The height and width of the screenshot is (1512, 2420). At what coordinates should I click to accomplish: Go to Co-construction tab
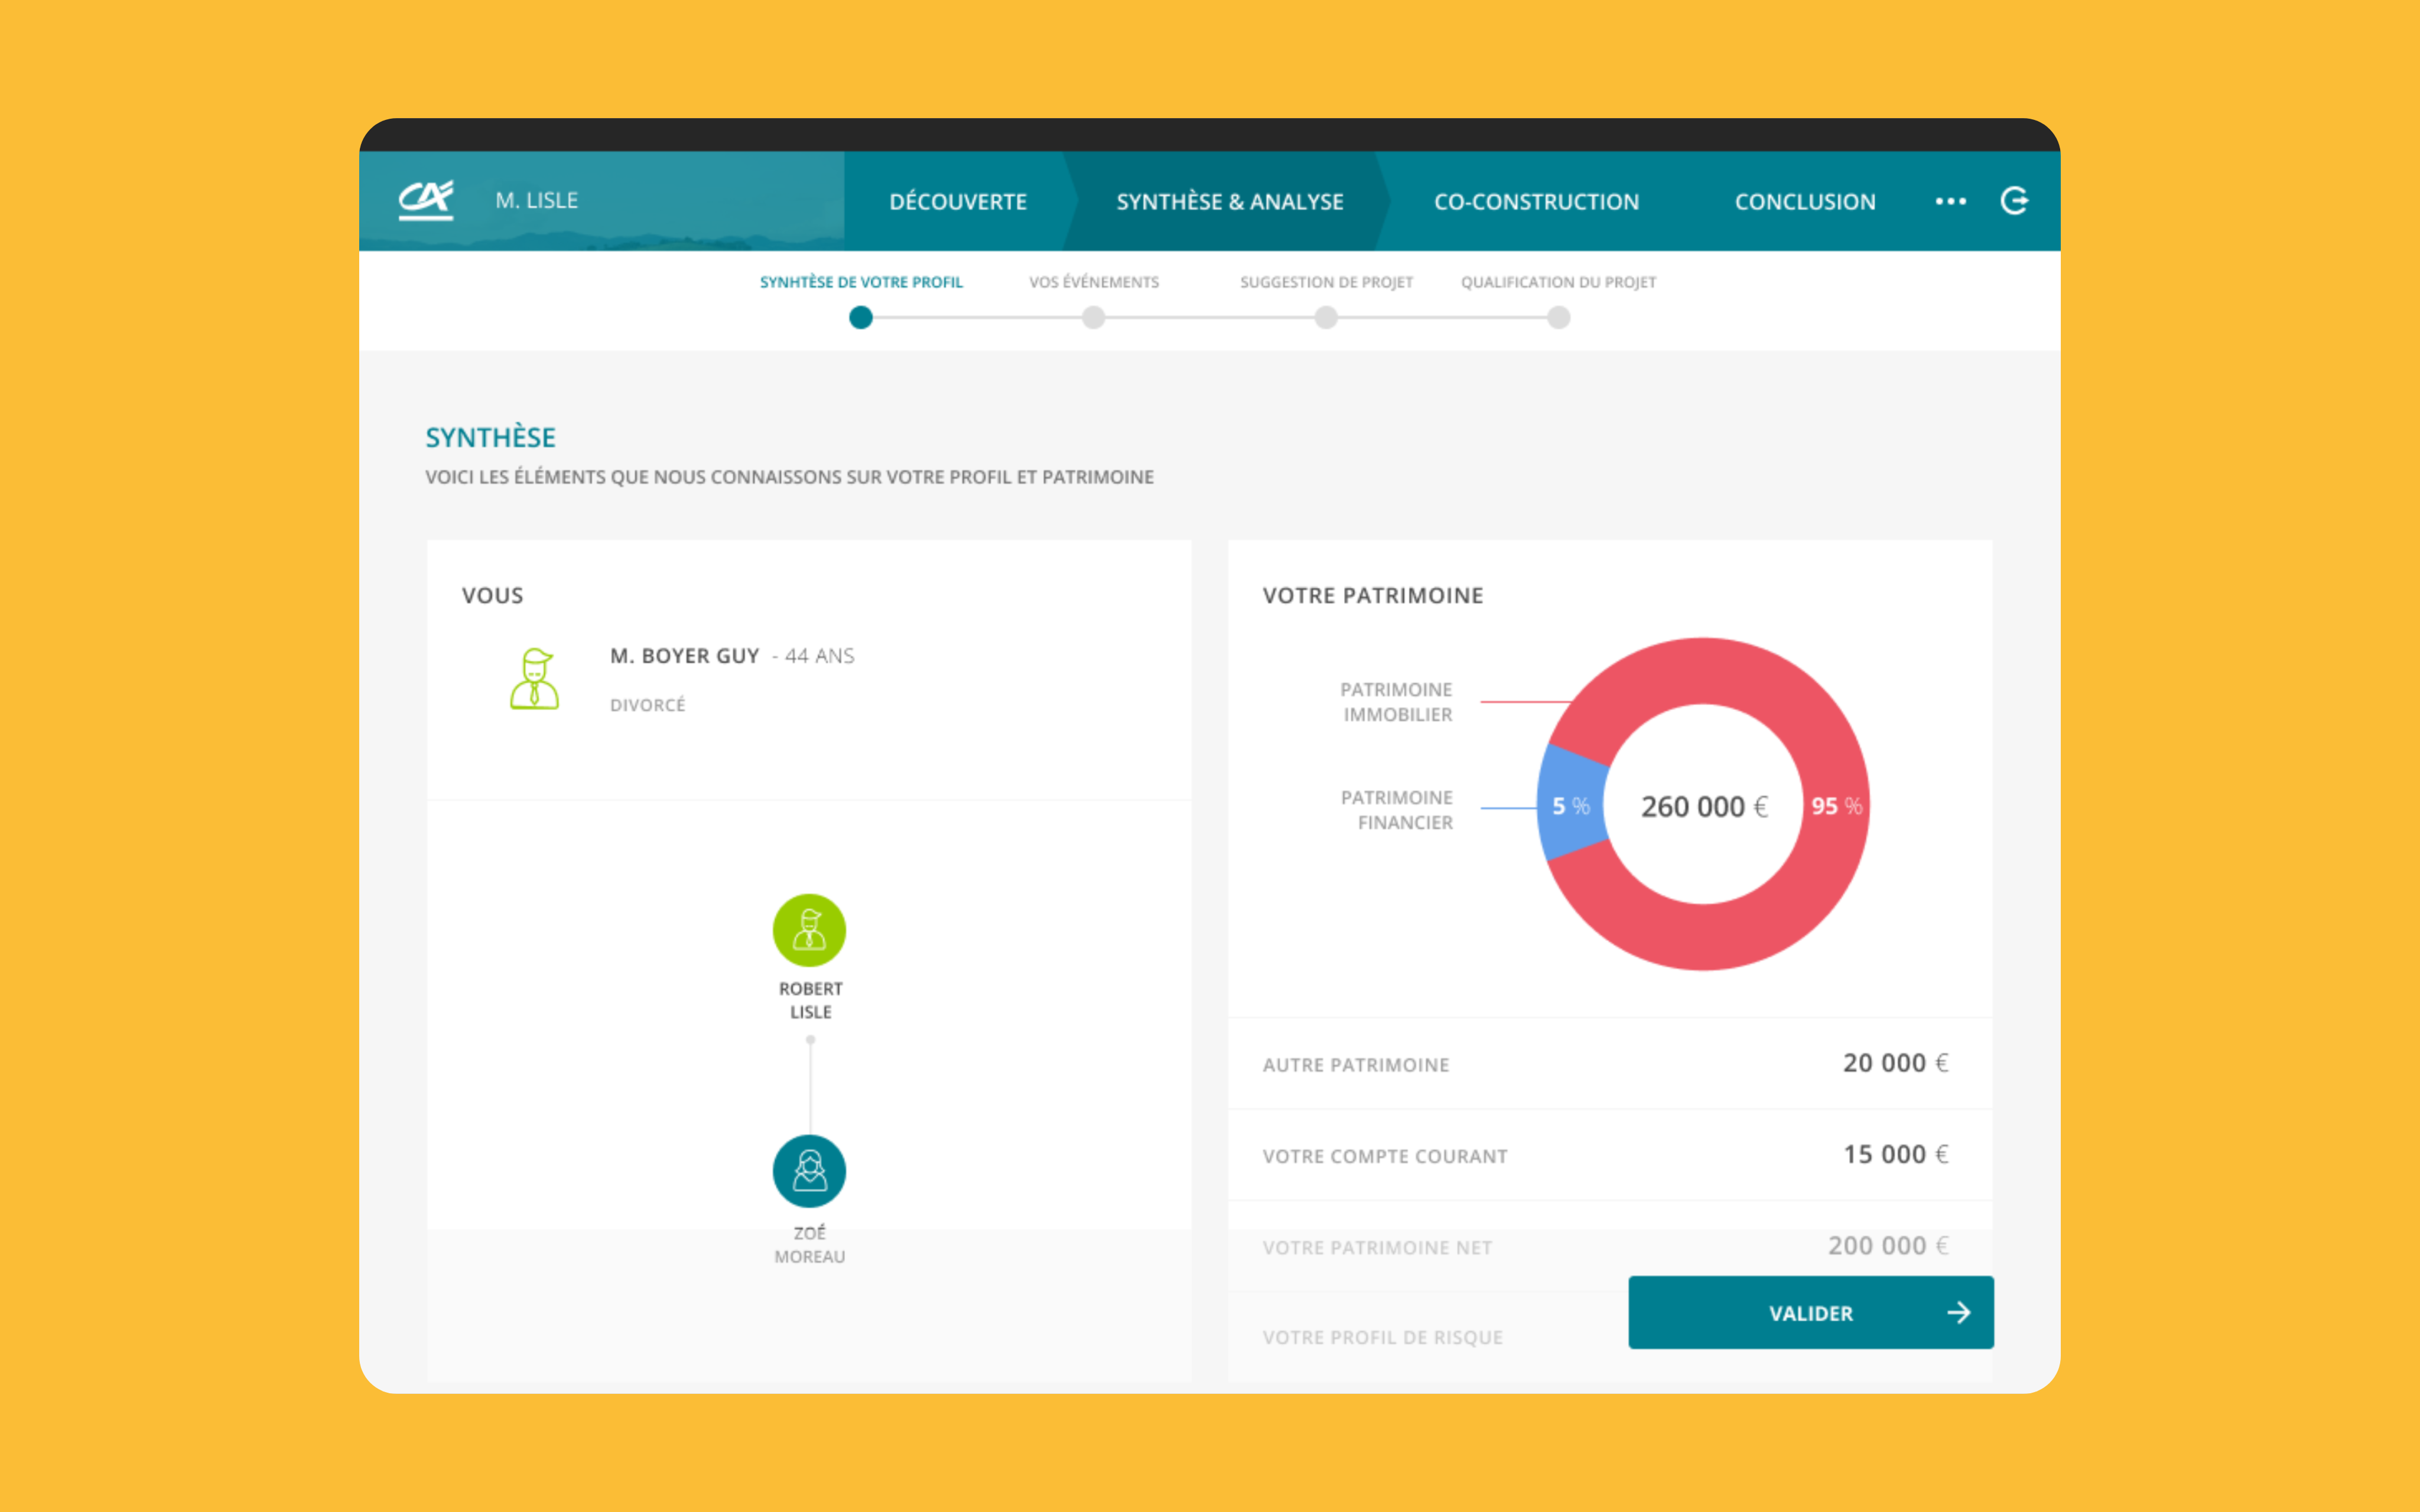(1536, 201)
